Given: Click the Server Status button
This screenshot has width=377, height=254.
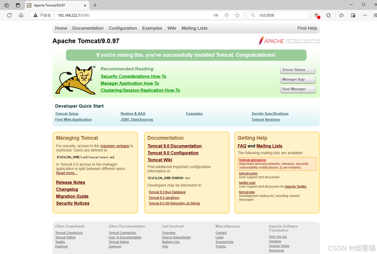Looking at the screenshot, I should 298,70.
